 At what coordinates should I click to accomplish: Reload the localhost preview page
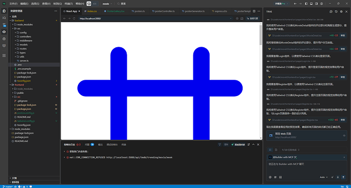tap(74, 19)
